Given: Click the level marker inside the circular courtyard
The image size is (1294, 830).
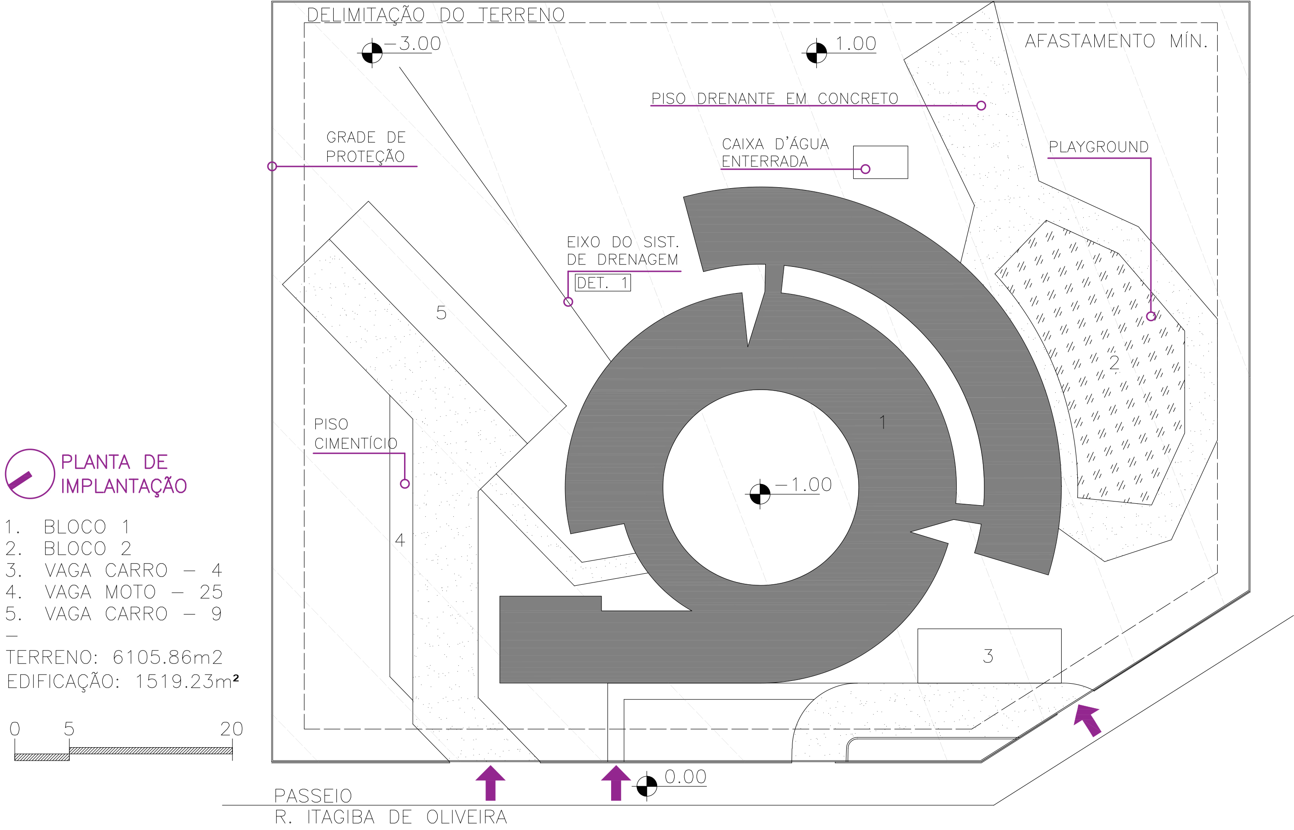Looking at the screenshot, I should click(760, 494).
